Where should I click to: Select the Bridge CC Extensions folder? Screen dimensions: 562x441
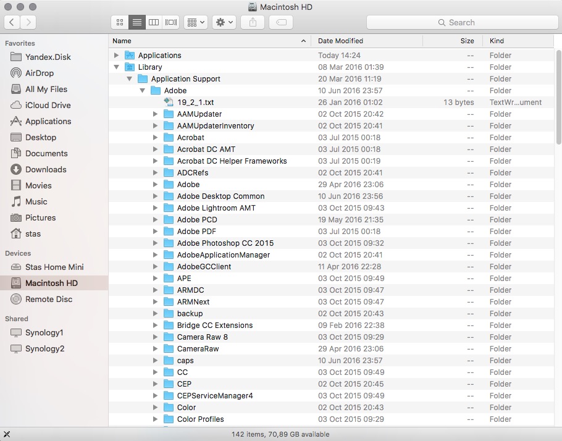331,325
